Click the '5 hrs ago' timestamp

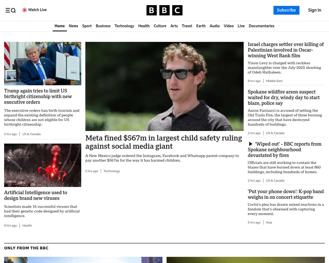coord(254,222)
